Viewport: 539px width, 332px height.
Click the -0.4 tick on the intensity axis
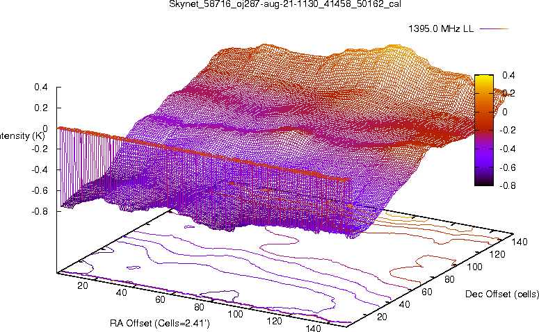coord(39,169)
